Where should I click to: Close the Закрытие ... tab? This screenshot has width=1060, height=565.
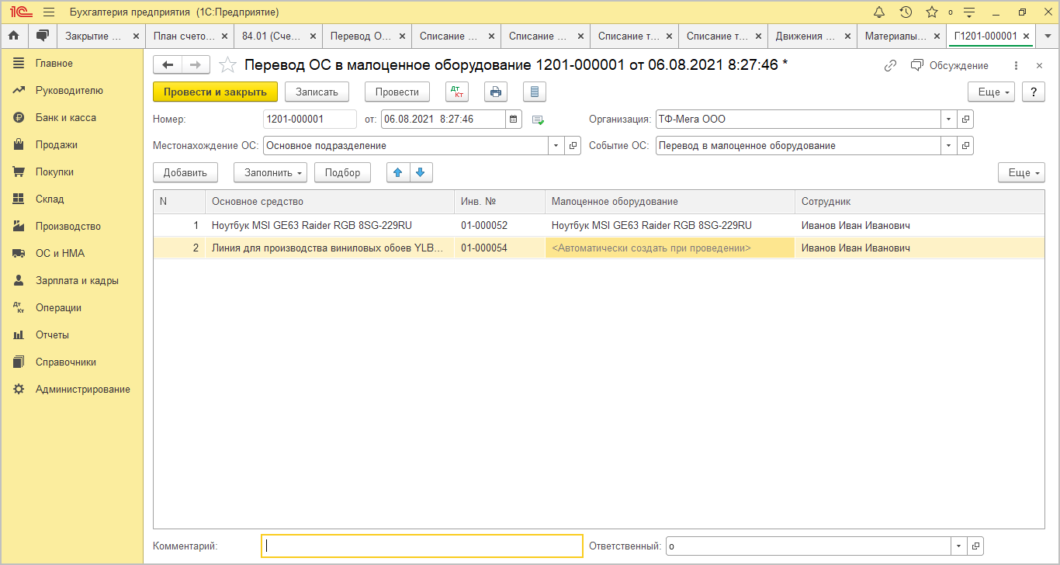(137, 36)
